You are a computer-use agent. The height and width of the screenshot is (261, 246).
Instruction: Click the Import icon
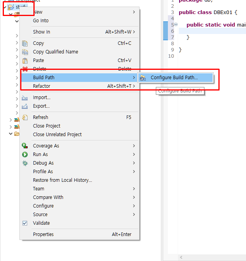coord(25,98)
